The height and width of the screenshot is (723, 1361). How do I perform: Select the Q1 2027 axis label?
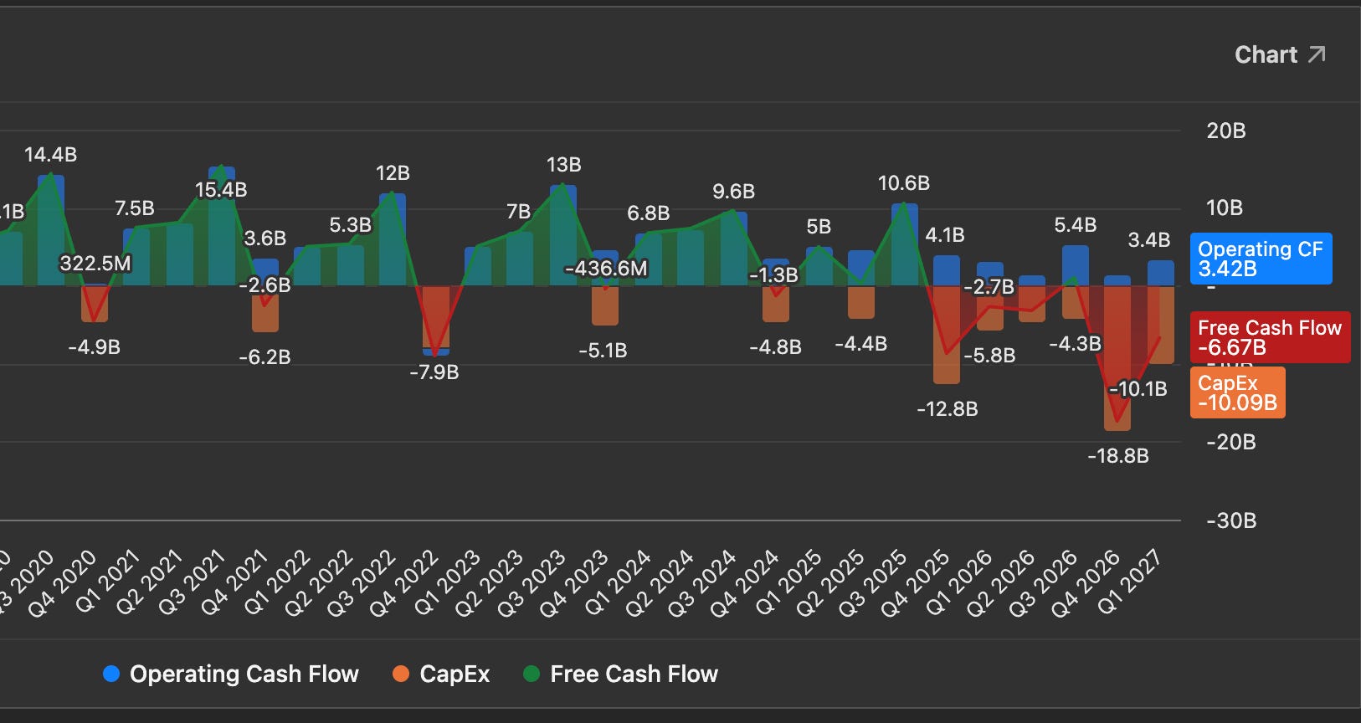1129,583
